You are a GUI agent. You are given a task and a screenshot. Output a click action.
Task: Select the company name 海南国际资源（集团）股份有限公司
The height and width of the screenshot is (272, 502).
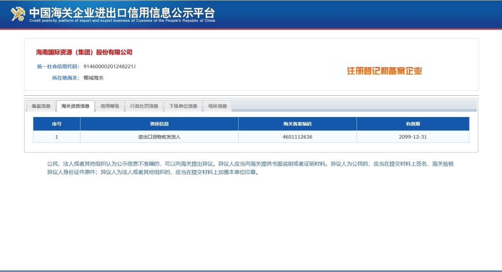(85, 53)
